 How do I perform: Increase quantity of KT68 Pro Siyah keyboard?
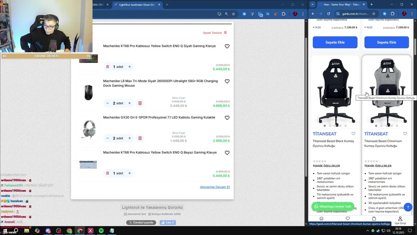[x=129, y=67]
